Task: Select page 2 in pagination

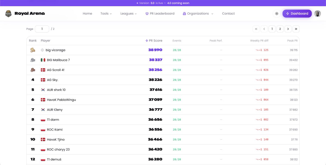Action: tap(280, 29)
